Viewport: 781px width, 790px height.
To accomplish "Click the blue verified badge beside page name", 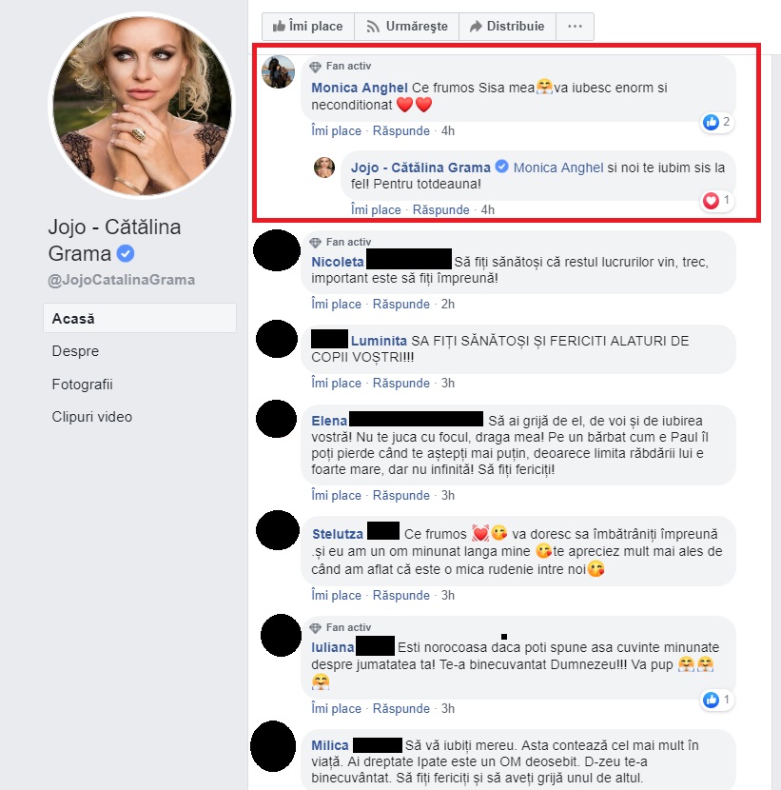I will pyautogui.click(x=126, y=253).
